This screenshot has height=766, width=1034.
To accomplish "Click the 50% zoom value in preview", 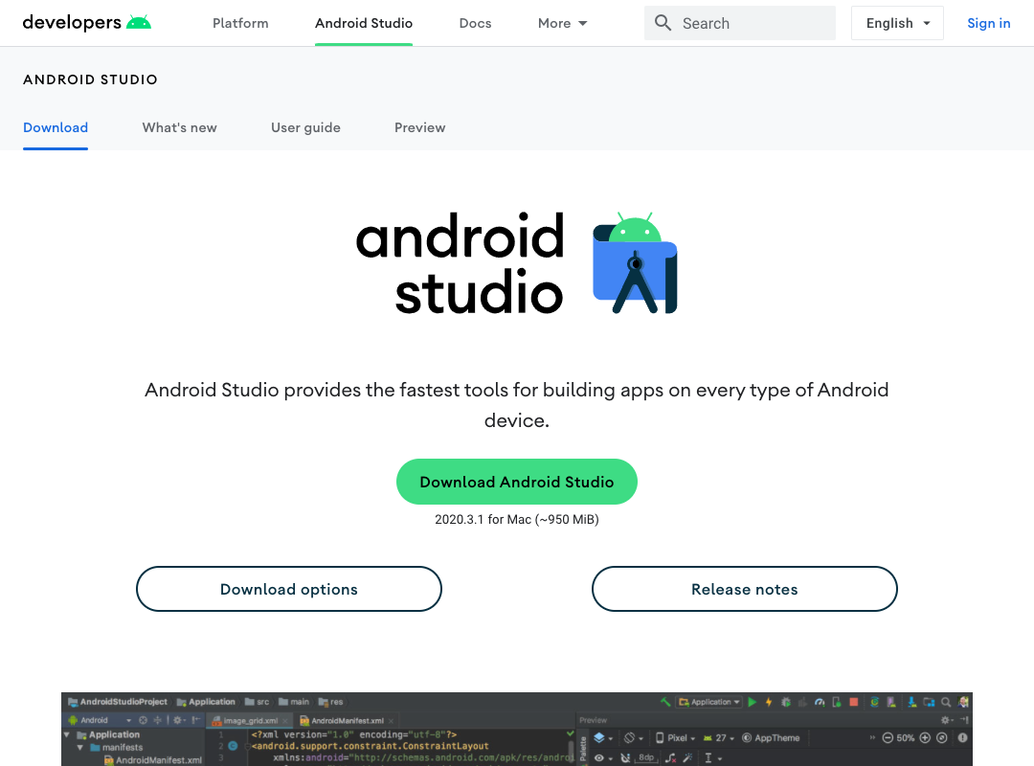I will 906,737.
